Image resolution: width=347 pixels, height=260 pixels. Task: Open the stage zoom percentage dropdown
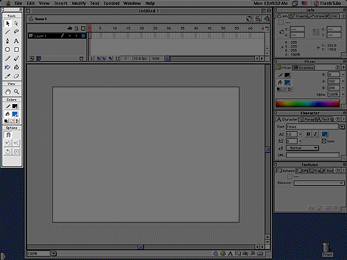pos(53,254)
